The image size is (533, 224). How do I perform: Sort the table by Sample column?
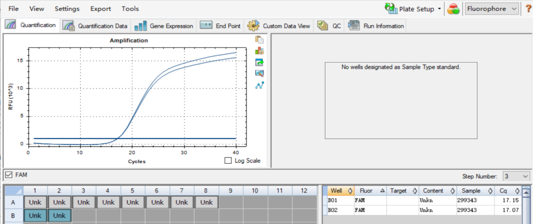pos(475,191)
